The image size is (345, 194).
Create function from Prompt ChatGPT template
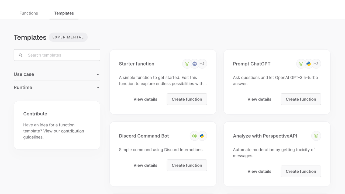tap(301, 99)
